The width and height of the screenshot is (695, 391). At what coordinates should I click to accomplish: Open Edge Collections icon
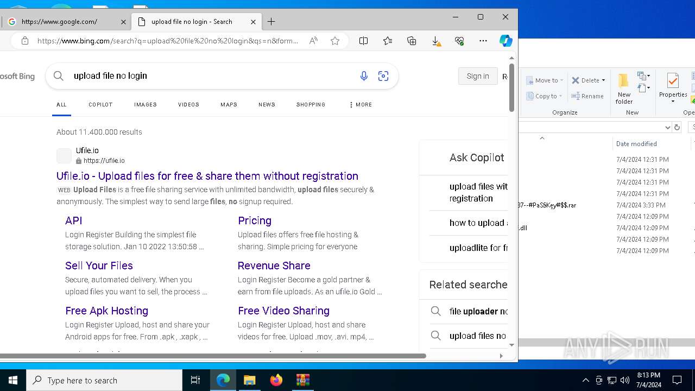click(412, 41)
